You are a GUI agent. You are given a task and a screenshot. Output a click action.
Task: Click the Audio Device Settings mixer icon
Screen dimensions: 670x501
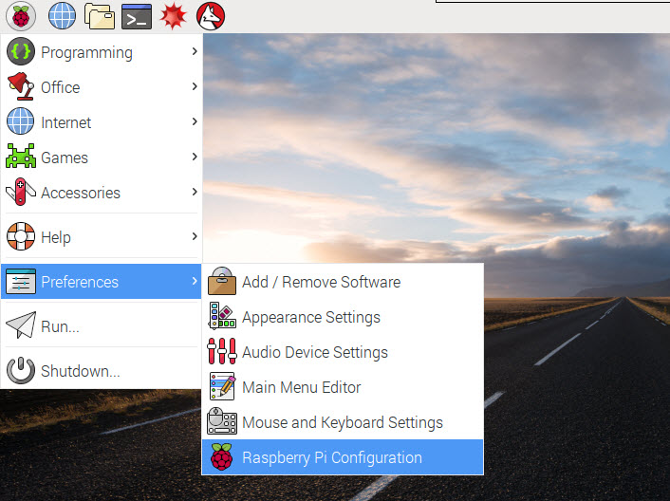point(222,351)
